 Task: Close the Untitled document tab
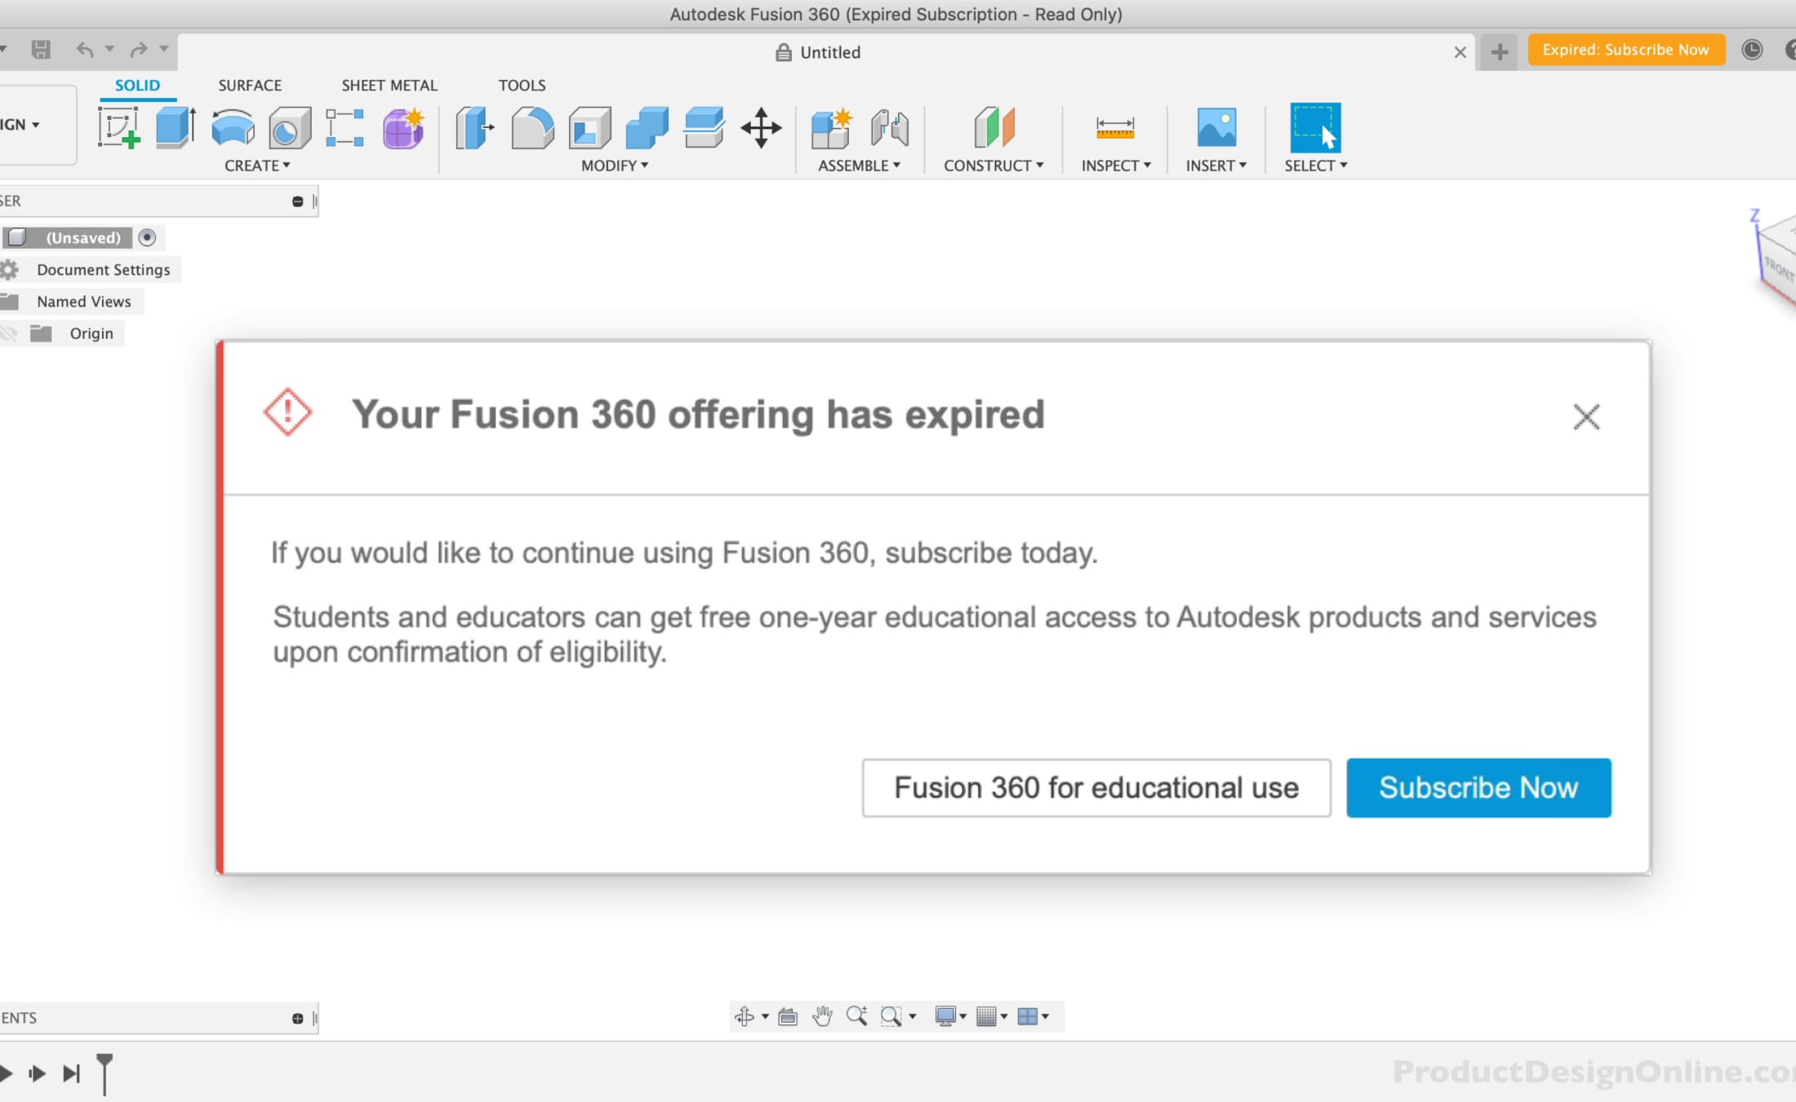coord(1460,52)
